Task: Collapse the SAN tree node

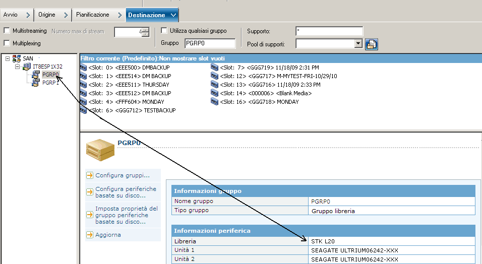Action: (x=8, y=58)
